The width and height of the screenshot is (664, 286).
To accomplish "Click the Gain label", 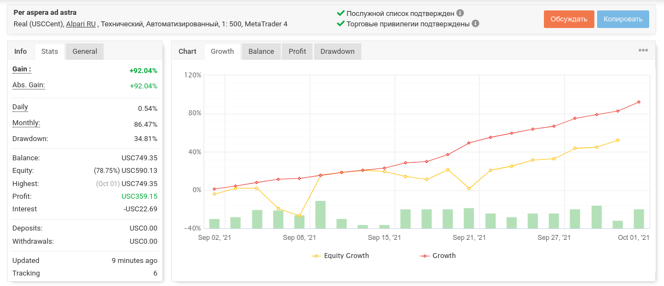I will 22,69.
